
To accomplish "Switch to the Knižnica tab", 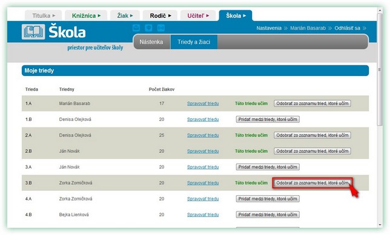I will [86, 16].
